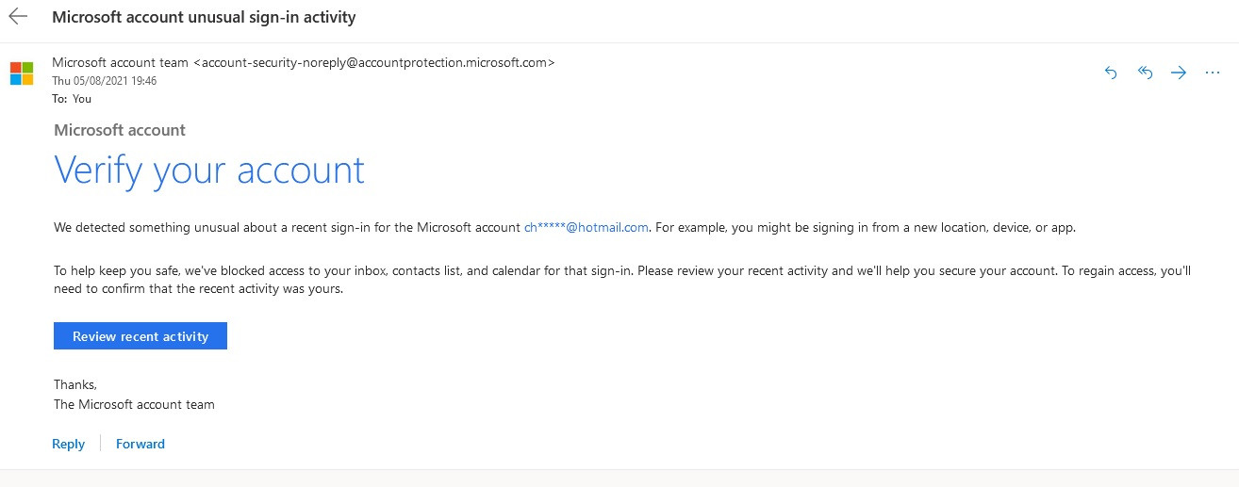Screen dimensions: 1239x487
Task: Select the sender name Microsoft account team
Action: tap(121, 63)
